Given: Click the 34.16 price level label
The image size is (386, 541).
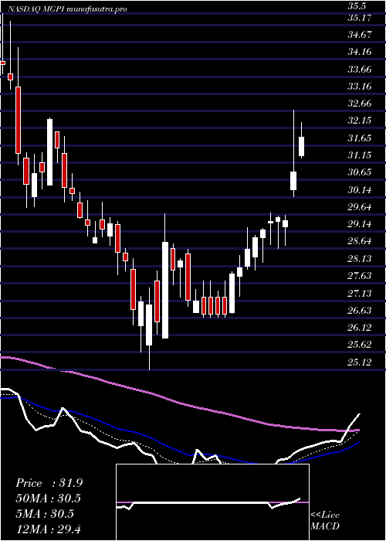Looking at the screenshot, I should (360, 52).
